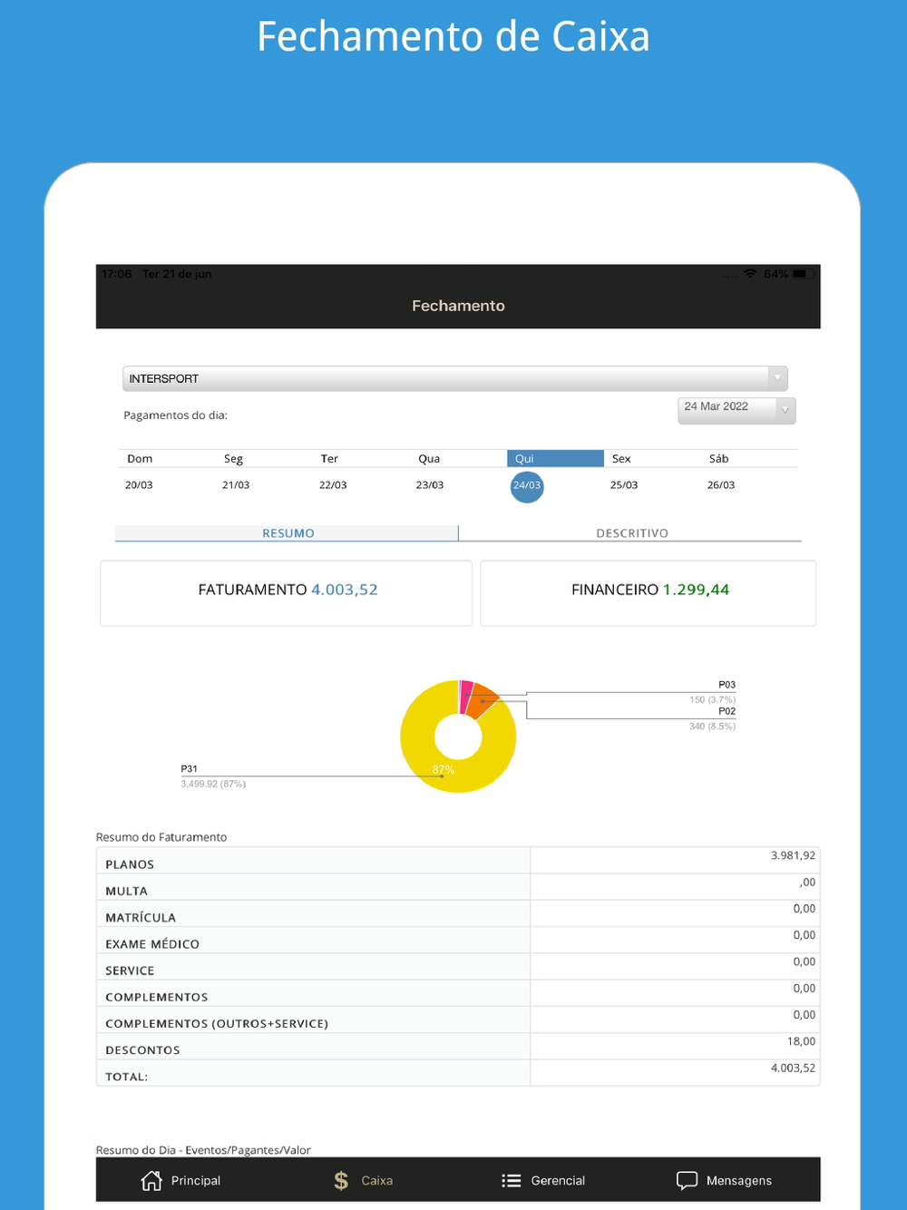
Task: Click the EXAME MÉDICO row
Action: [458, 940]
